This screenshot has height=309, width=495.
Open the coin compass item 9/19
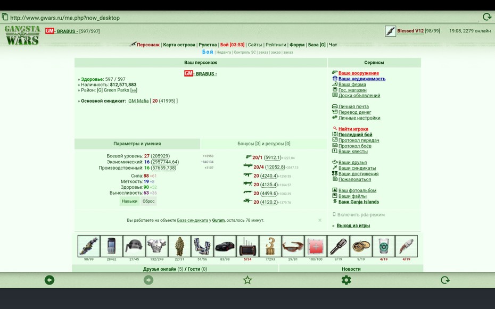[361, 246]
